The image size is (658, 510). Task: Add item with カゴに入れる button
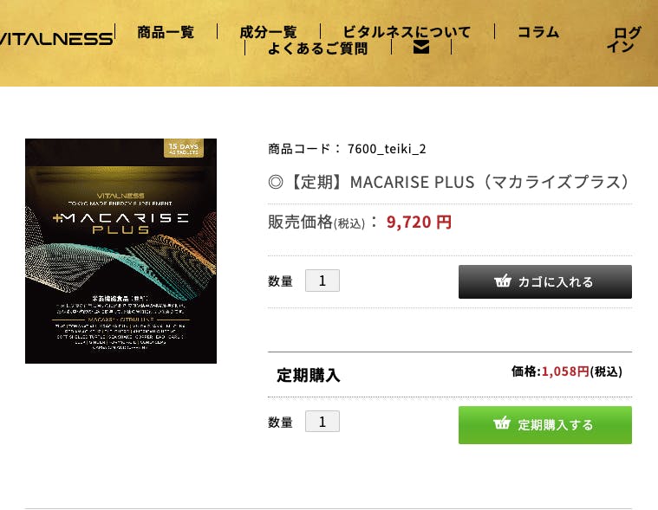545,281
